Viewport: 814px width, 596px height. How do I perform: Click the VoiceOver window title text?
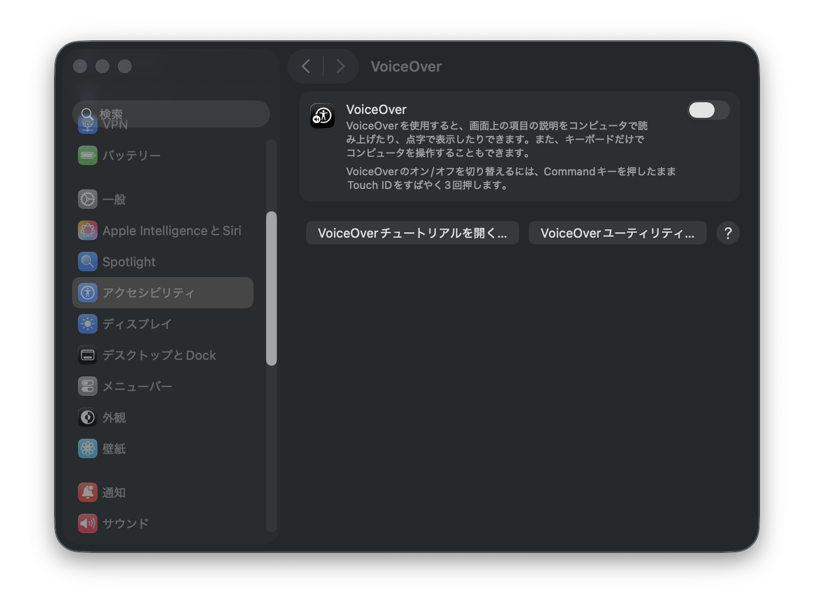click(x=406, y=66)
